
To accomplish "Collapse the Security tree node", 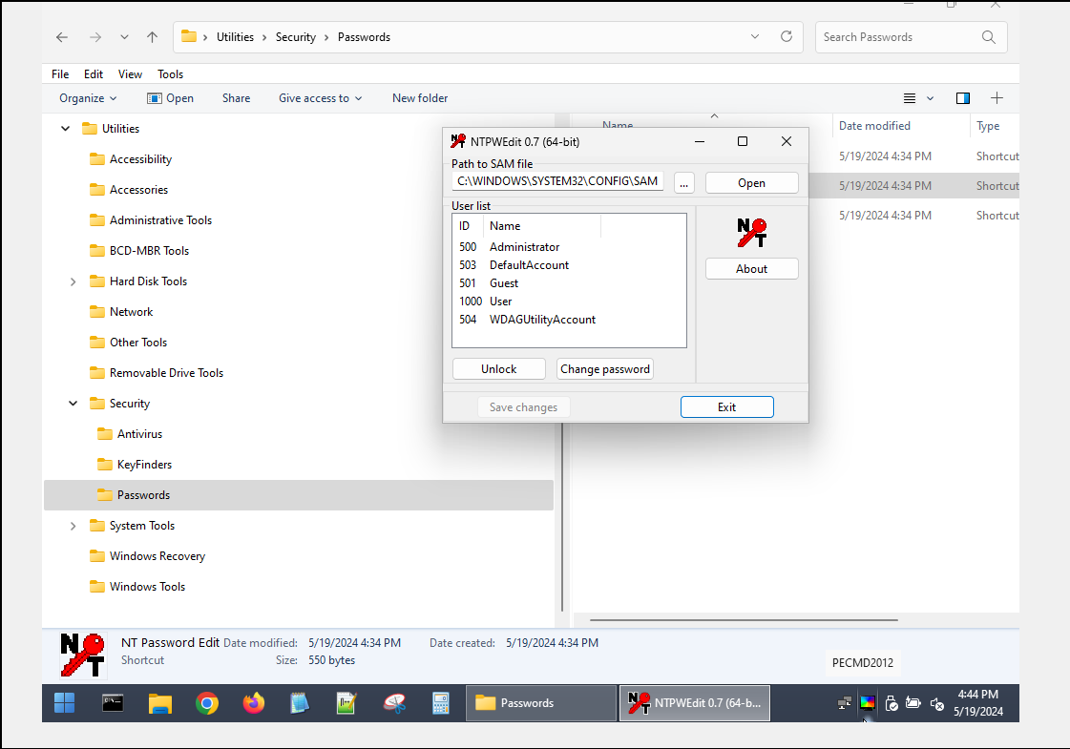I will coord(73,404).
